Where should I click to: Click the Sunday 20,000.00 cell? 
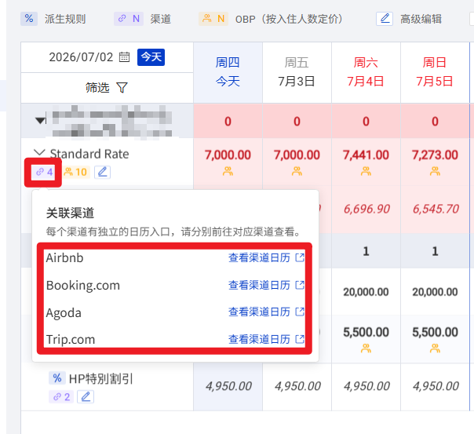[x=435, y=292]
